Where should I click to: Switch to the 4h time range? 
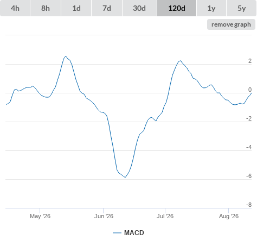[x=15, y=8]
